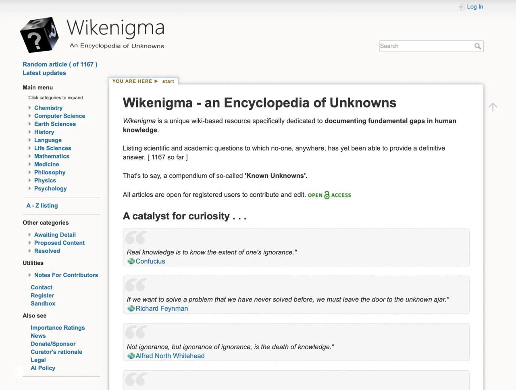Click the Donate/Sponsor link
The height and width of the screenshot is (390, 516).
click(53, 343)
